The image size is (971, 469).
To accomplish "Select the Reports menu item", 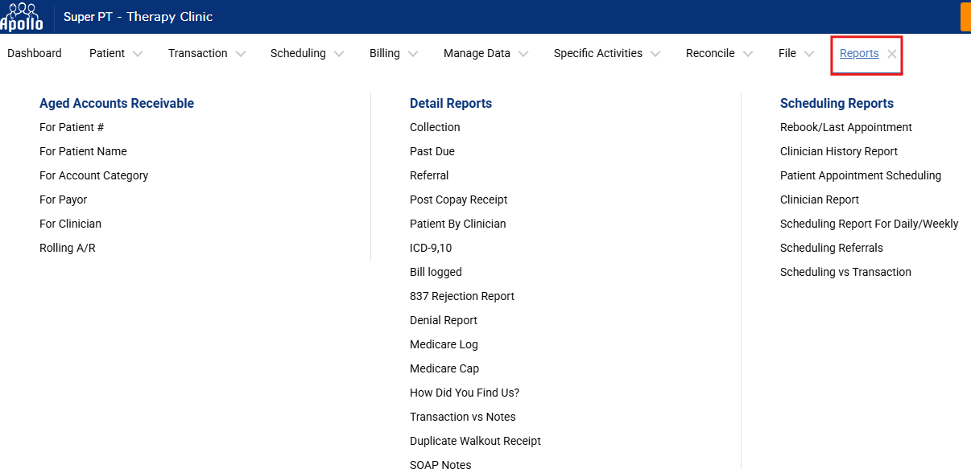I will click(858, 54).
